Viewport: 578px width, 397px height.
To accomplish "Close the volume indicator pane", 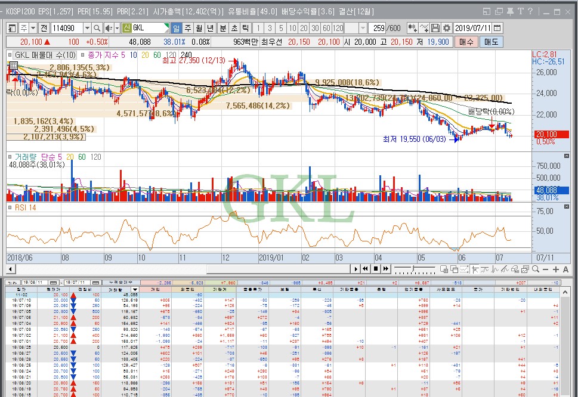I will coord(567,156).
